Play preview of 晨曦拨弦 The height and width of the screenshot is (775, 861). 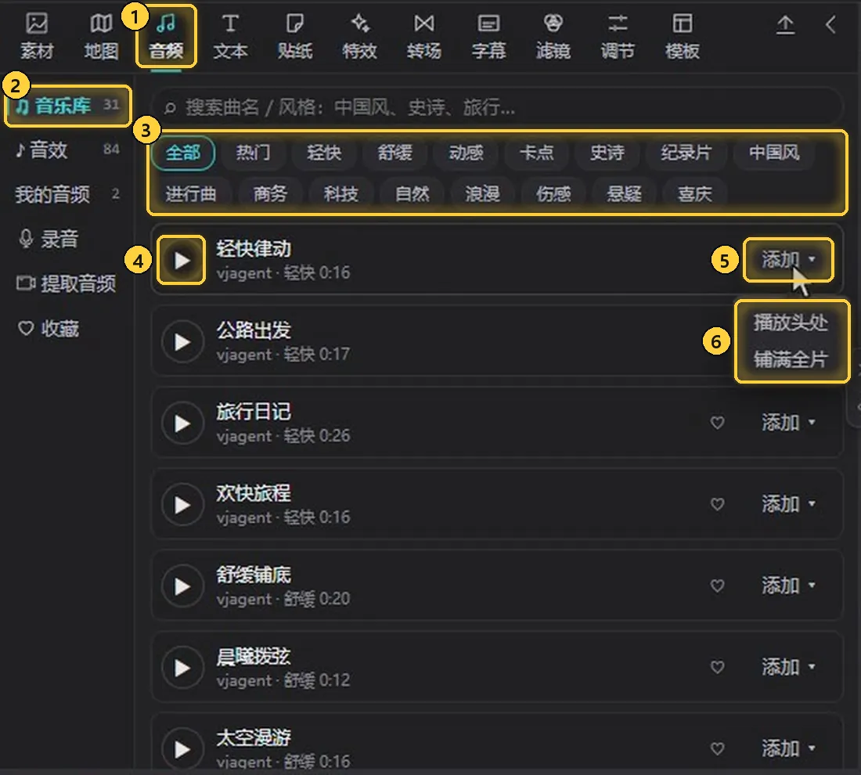[182, 668]
